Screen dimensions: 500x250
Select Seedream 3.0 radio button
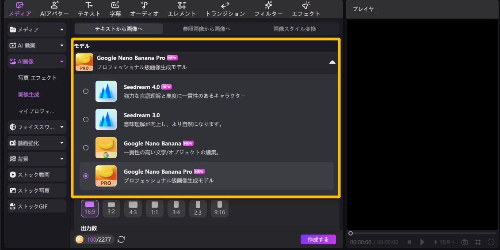click(x=86, y=119)
